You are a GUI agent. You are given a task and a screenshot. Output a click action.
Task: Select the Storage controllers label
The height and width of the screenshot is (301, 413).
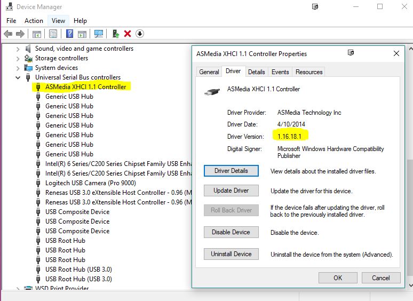point(62,58)
